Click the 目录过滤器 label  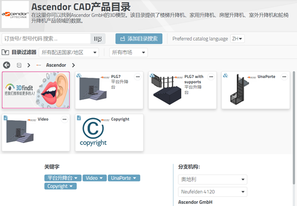click(x=24, y=52)
